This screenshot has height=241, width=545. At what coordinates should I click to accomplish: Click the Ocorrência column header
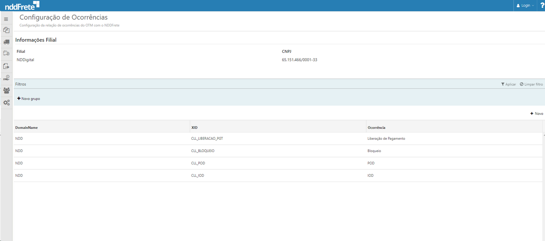tap(376, 127)
